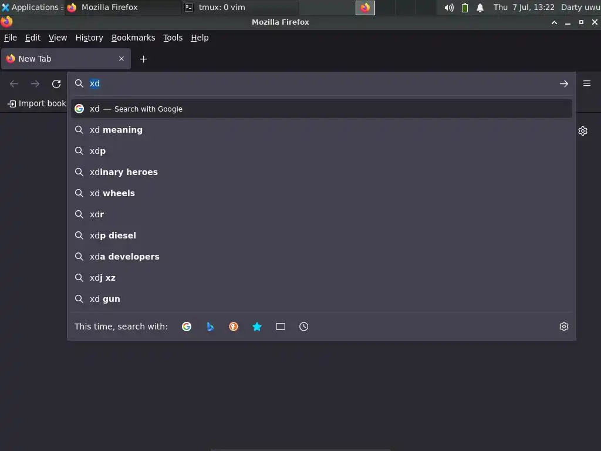Open the Tools menu

point(173,38)
